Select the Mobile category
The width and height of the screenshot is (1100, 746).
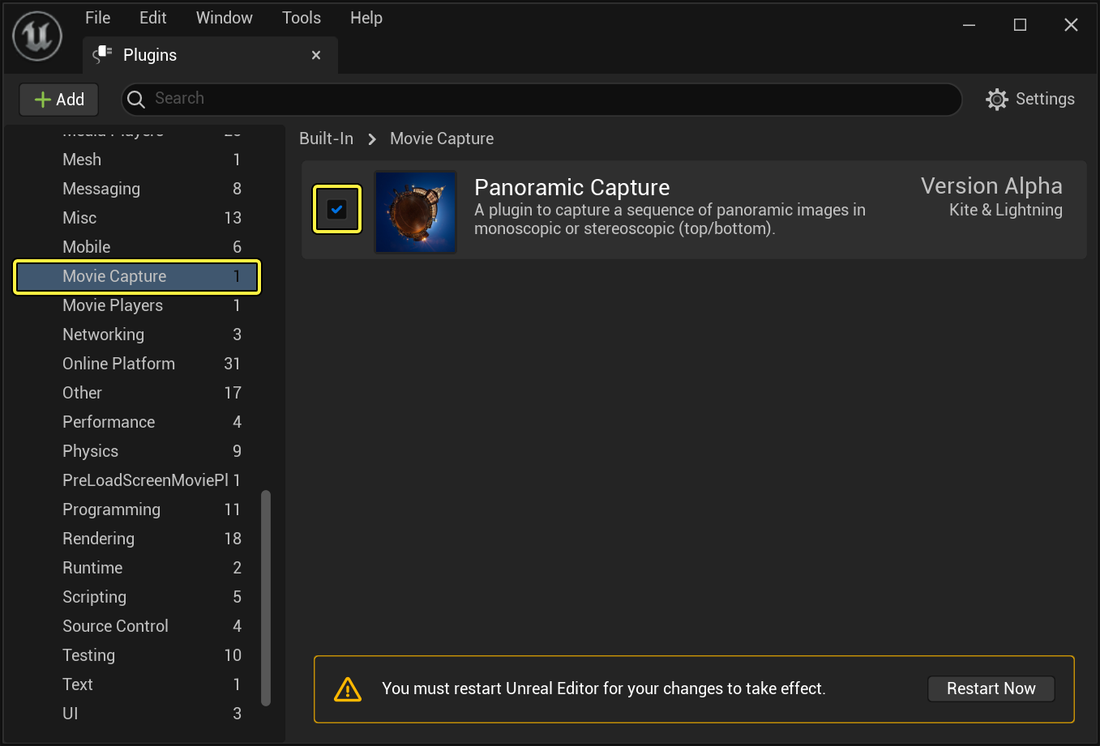[137, 247]
